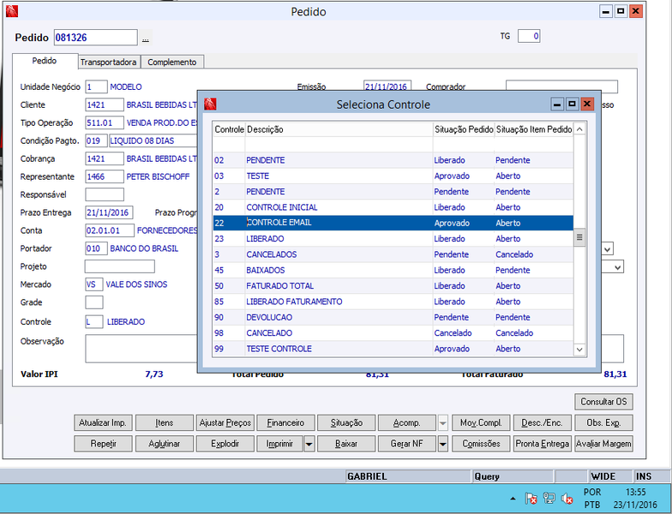Open the Financeiro button
The width and height of the screenshot is (672, 514).
(285, 423)
